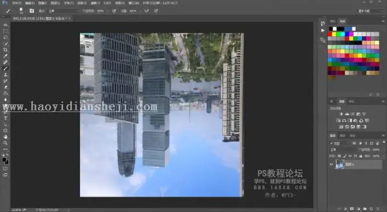Open the Actions panel play icon
Image resolution: width=387 pixels, height=212 pixels.
click(x=323, y=30)
